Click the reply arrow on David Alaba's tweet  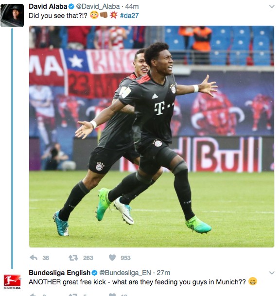point(34,258)
